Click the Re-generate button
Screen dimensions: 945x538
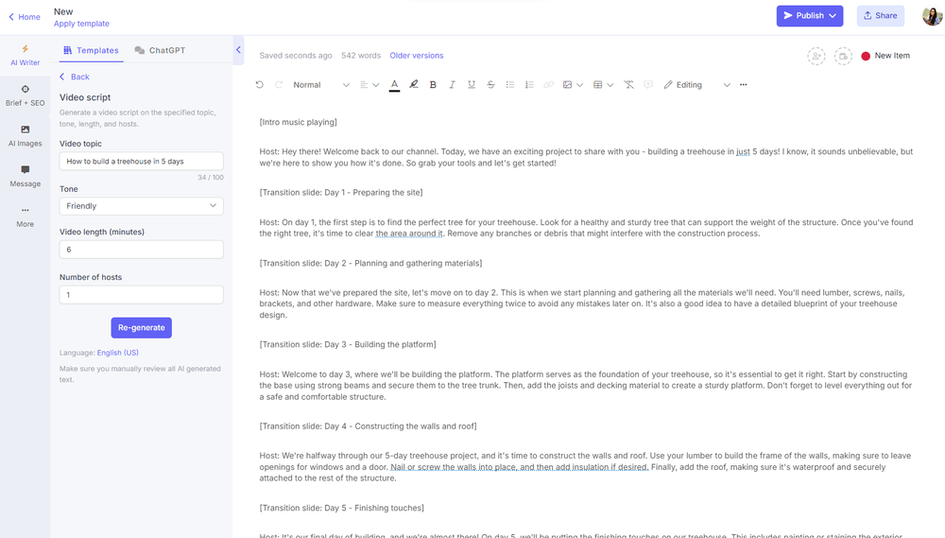141,328
